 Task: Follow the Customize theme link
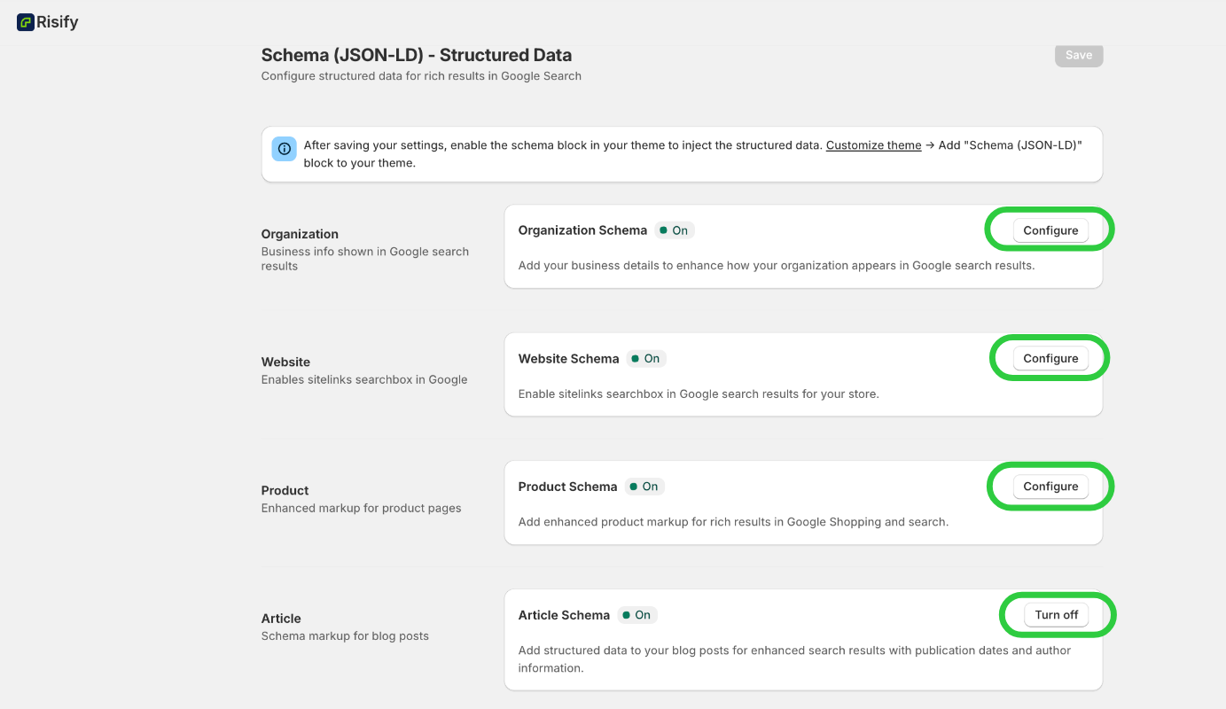coord(873,145)
